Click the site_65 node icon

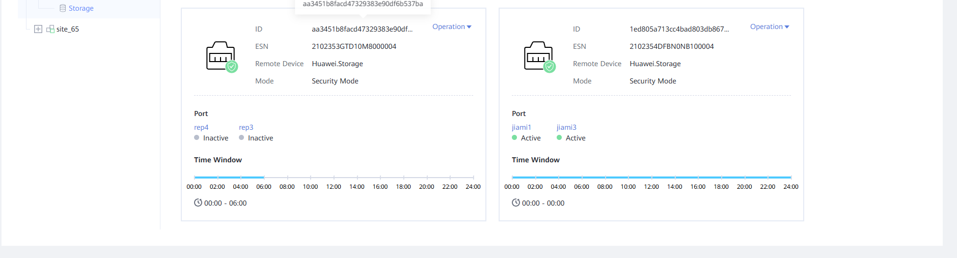pos(50,29)
